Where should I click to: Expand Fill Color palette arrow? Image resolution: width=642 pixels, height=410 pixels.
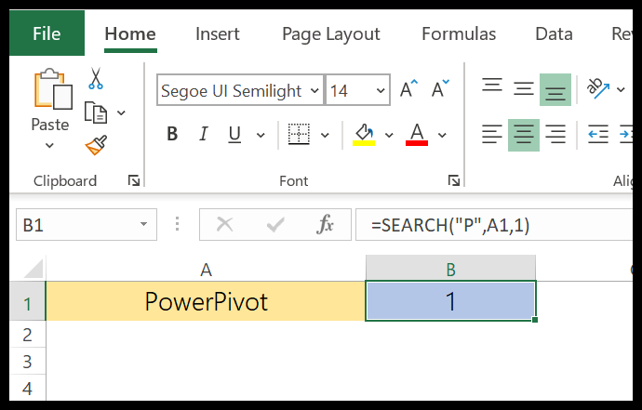click(389, 135)
